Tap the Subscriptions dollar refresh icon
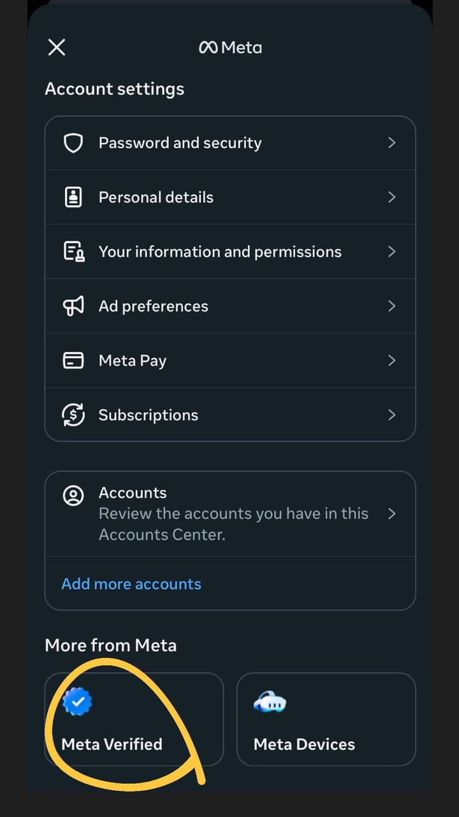Image resolution: width=459 pixels, height=817 pixels. (x=73, y=415)
